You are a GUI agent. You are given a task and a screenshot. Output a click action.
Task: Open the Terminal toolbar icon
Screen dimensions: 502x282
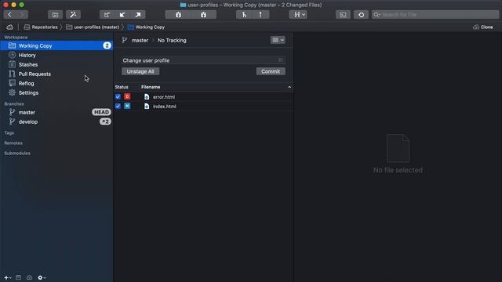[343, 15]
